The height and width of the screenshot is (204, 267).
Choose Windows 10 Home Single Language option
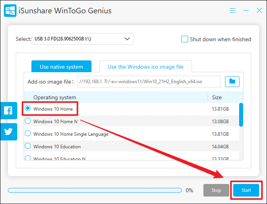(x=28, y=133)
